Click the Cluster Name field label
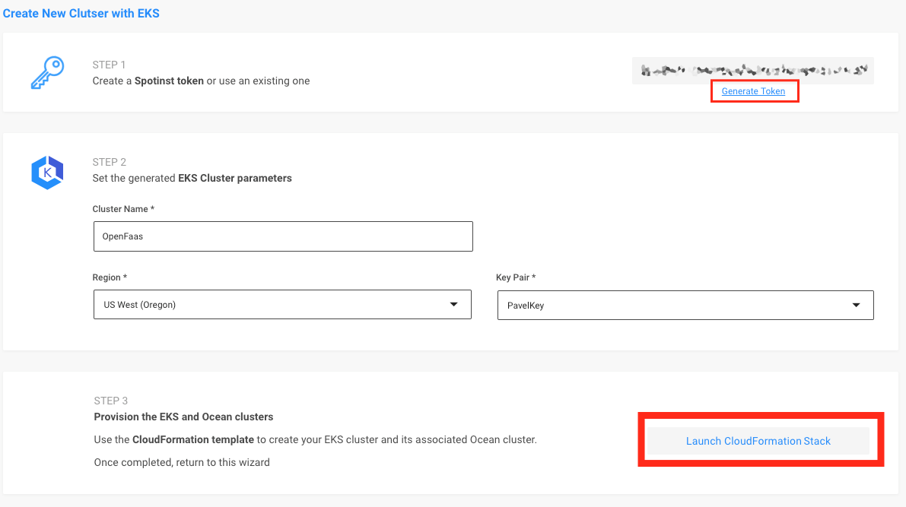906x507 pixels. (x=123, y=209)
